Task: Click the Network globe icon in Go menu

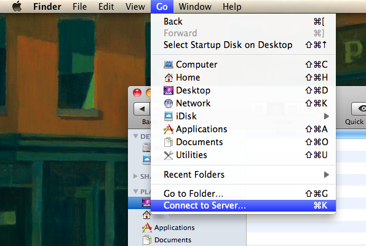Action: 169,103
